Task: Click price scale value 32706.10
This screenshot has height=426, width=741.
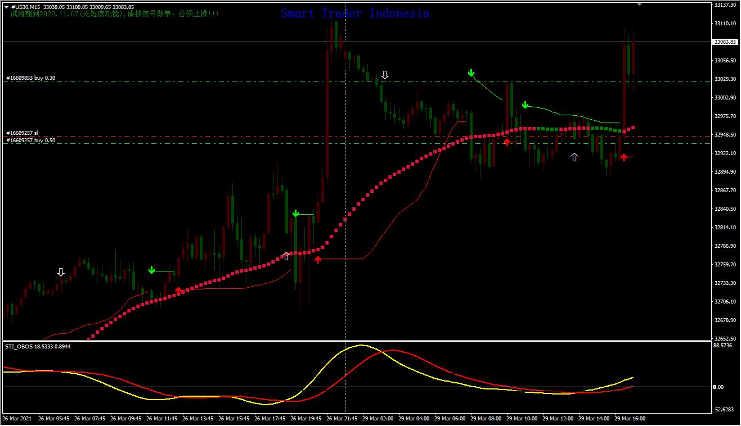Action: click(x=725, y=302)
